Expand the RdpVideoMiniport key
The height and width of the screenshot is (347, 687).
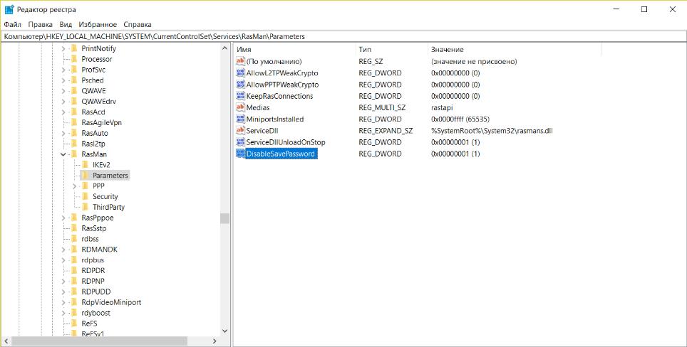63,302
